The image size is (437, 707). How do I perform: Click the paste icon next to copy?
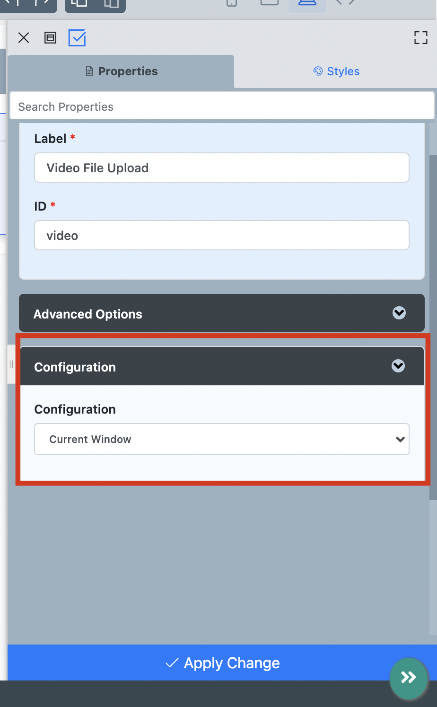point(111,4)
